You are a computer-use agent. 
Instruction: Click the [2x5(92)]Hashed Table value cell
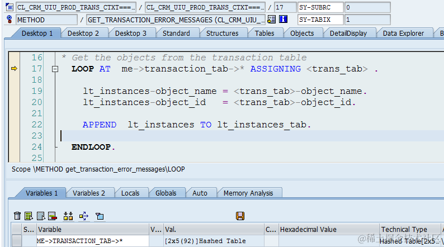pos(214,241)
